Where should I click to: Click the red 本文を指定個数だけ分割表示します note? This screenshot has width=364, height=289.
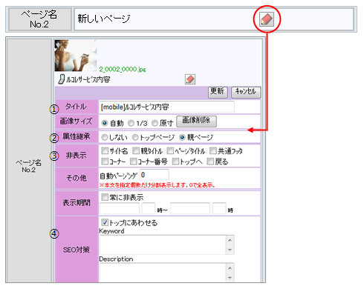point(157,185)
